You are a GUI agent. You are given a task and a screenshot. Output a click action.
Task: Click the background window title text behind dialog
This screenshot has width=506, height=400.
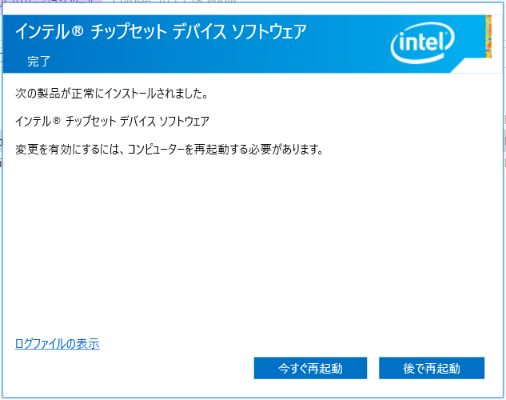click(174, 2)
